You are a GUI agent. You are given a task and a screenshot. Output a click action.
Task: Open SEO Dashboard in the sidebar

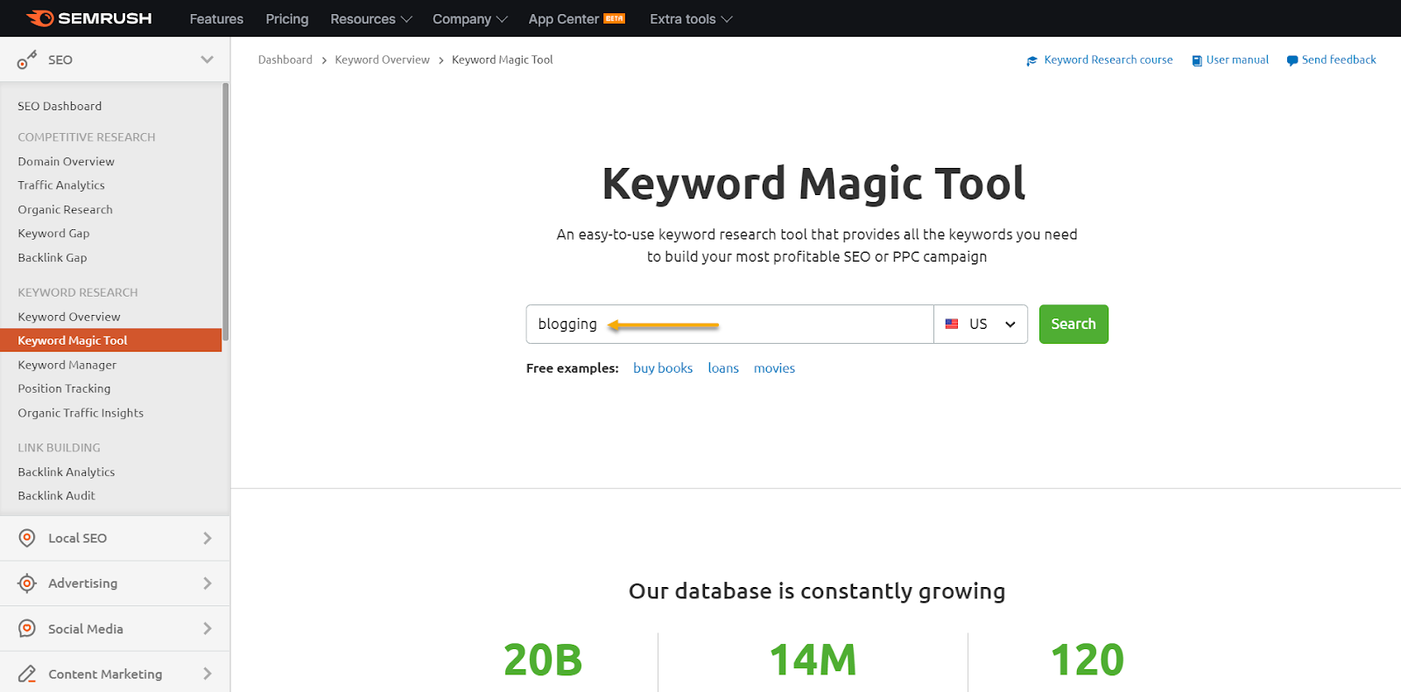60,106
